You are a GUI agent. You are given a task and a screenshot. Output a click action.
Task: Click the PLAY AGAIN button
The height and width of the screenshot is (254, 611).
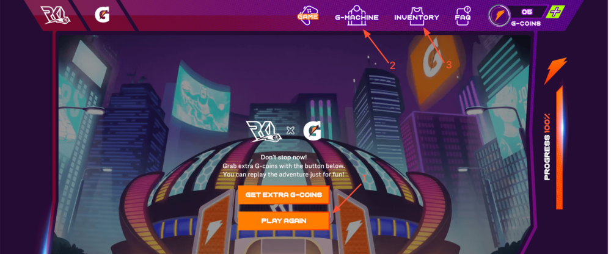pos(284,220)
